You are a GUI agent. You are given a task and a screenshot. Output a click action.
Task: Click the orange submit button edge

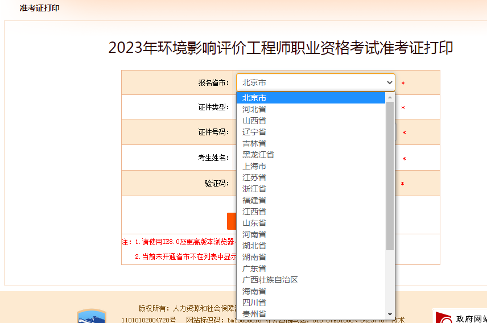232,221
